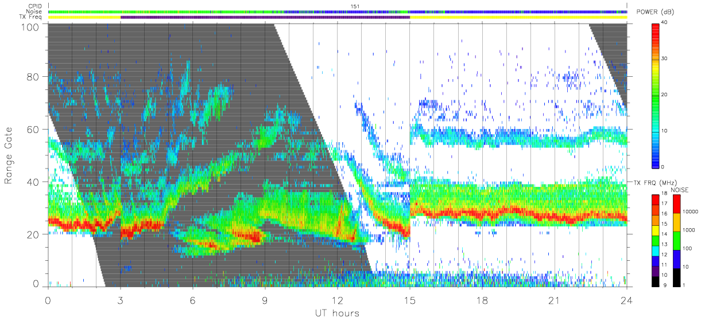Image resolution: width=705 pixels, height=325 pixels.
Task: Click the y-axis tick label "60"
Action: pos(33,129)
